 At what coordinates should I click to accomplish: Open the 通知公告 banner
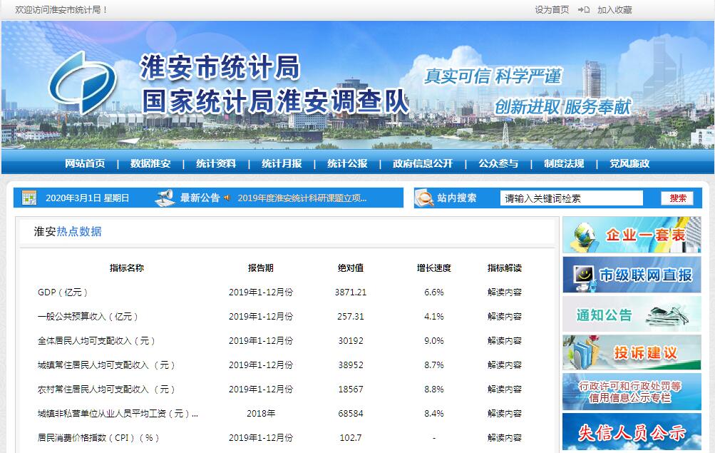(x=631, y=315)
